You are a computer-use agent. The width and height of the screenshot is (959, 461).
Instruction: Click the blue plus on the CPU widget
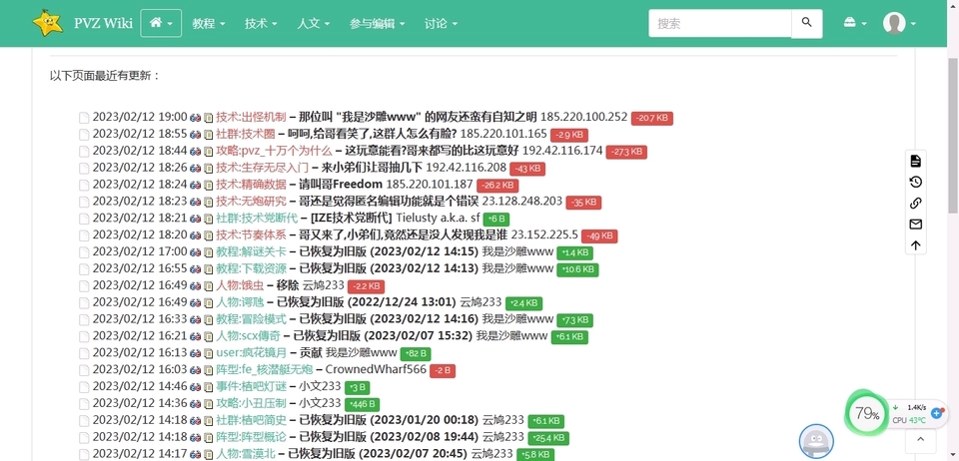click(x=936, y=413)
